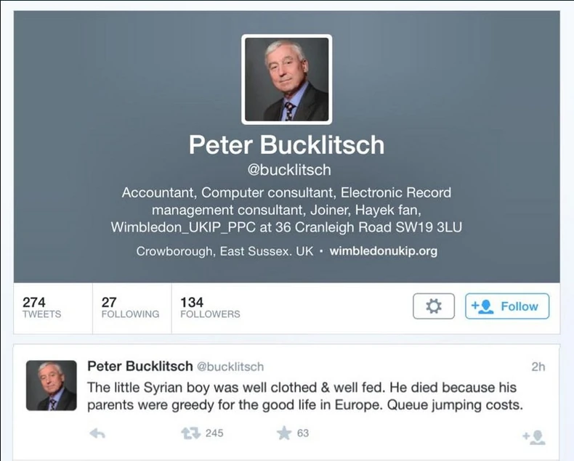The height and width of the screenshot is (461, 574).
Task: Click the @bucklitsch handle in the header
Action: (x=289, y=170)
